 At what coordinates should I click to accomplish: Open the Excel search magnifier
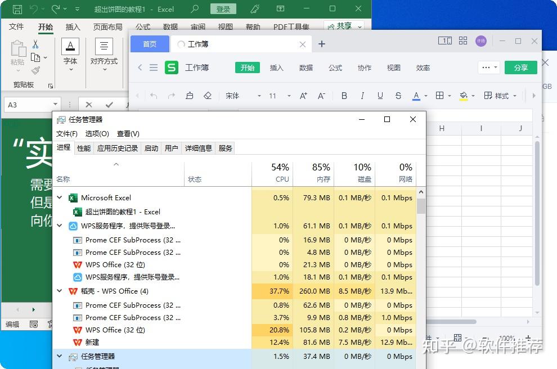194,9
